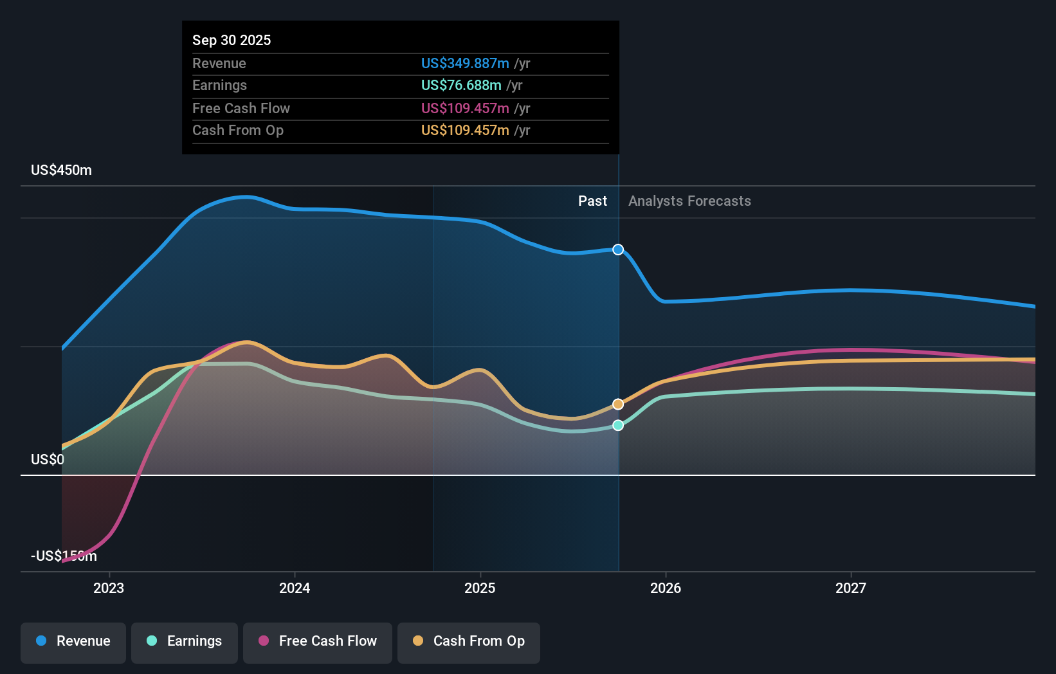Screen dimensions: 1056x674
Task: Click the US$109.457m Cash From Op value
Action: [465, 130]
